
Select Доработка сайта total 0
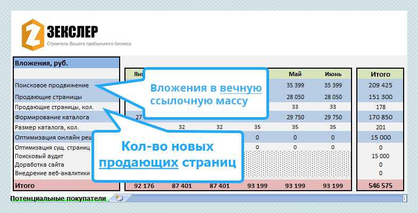(380, 165)
